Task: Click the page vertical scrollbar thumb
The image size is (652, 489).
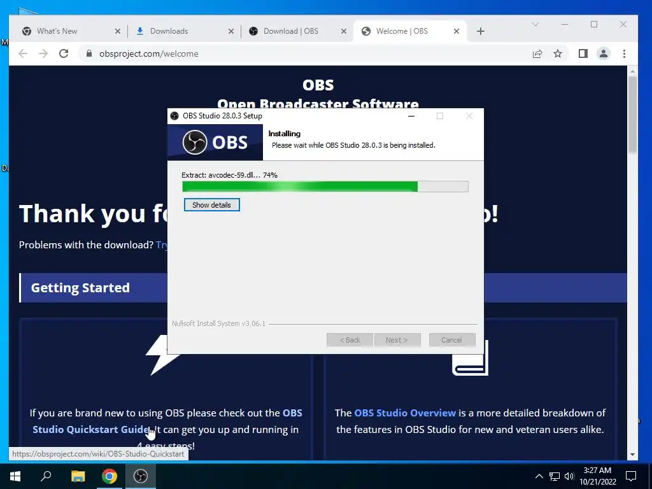Action: pyautogui.click(x=632, y=115)
